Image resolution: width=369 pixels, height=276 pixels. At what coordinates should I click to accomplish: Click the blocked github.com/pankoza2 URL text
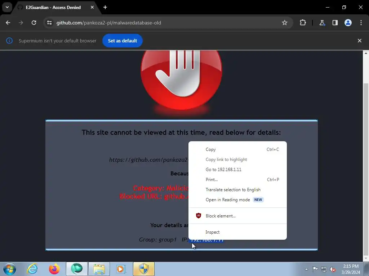(148, 160)
